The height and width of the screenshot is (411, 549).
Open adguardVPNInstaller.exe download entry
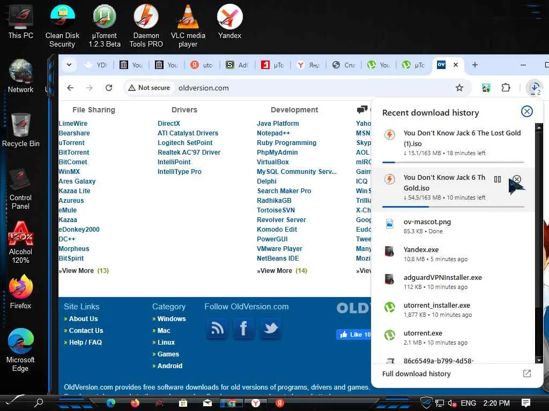coord(453,281)
